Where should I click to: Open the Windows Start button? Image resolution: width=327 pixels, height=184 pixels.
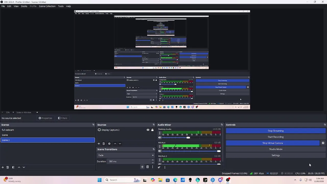pos(99,180)
